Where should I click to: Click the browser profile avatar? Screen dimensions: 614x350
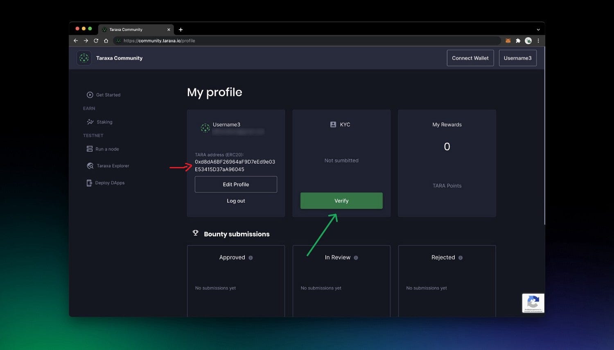click(528, 41)
